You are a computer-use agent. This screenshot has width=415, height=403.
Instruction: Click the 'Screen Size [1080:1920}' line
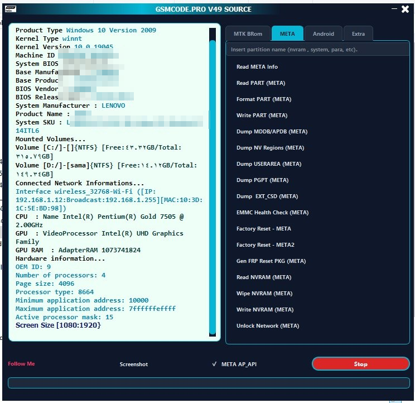click(58, 325)
